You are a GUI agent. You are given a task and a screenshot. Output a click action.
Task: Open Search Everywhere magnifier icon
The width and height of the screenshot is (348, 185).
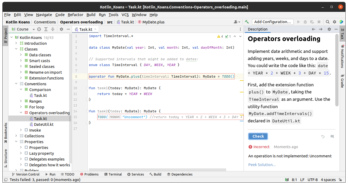point(327,22)
